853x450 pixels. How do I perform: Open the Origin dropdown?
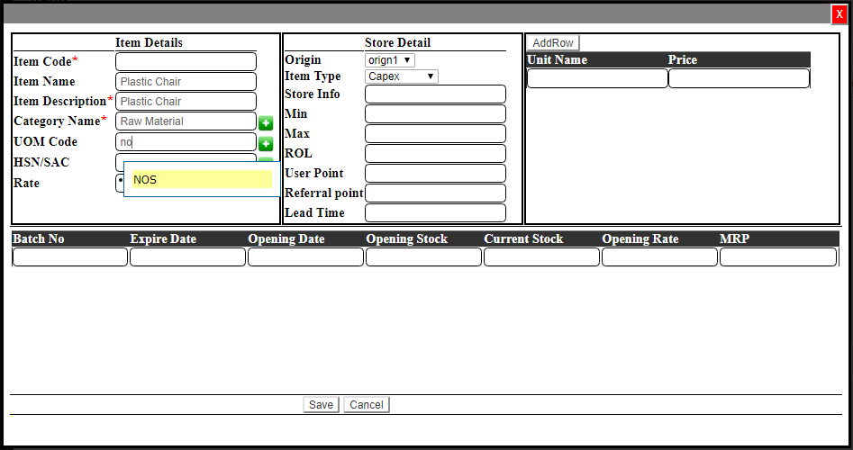[389, 60]
